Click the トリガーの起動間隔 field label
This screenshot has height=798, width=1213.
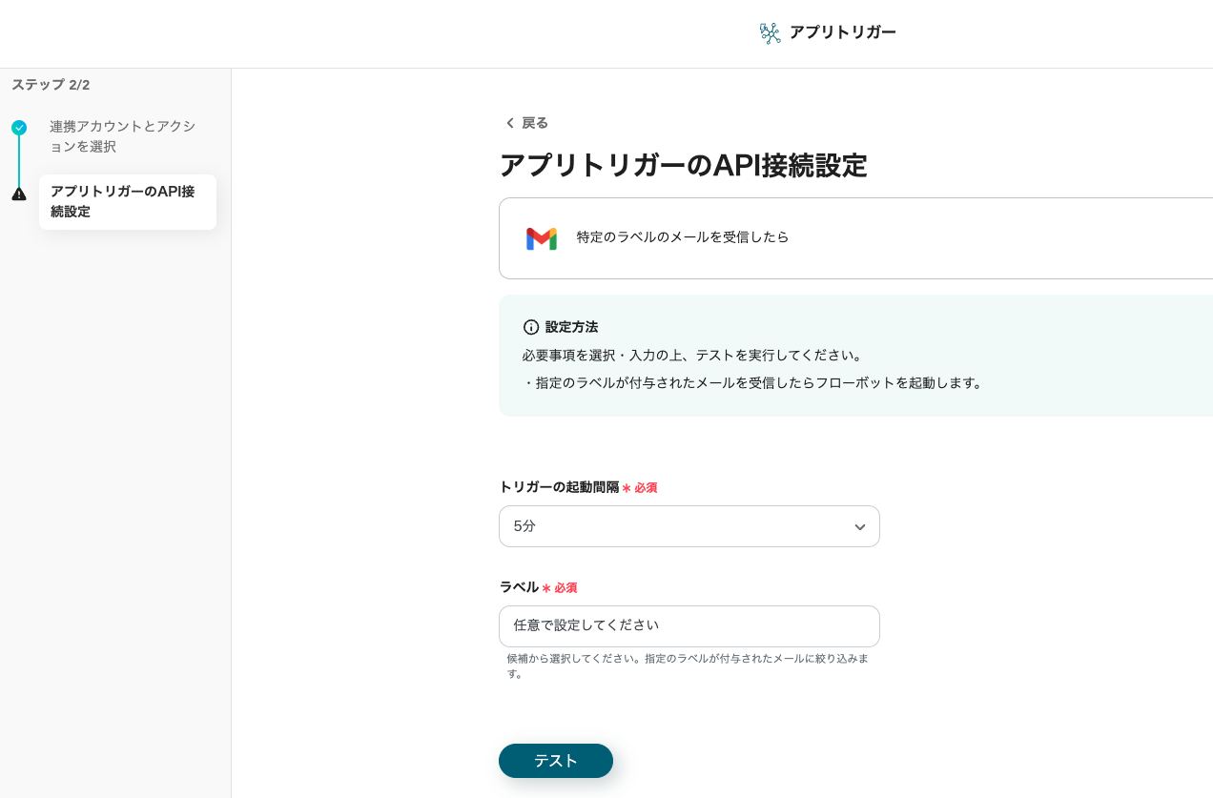pyautogui.click(x=559, y=487)
